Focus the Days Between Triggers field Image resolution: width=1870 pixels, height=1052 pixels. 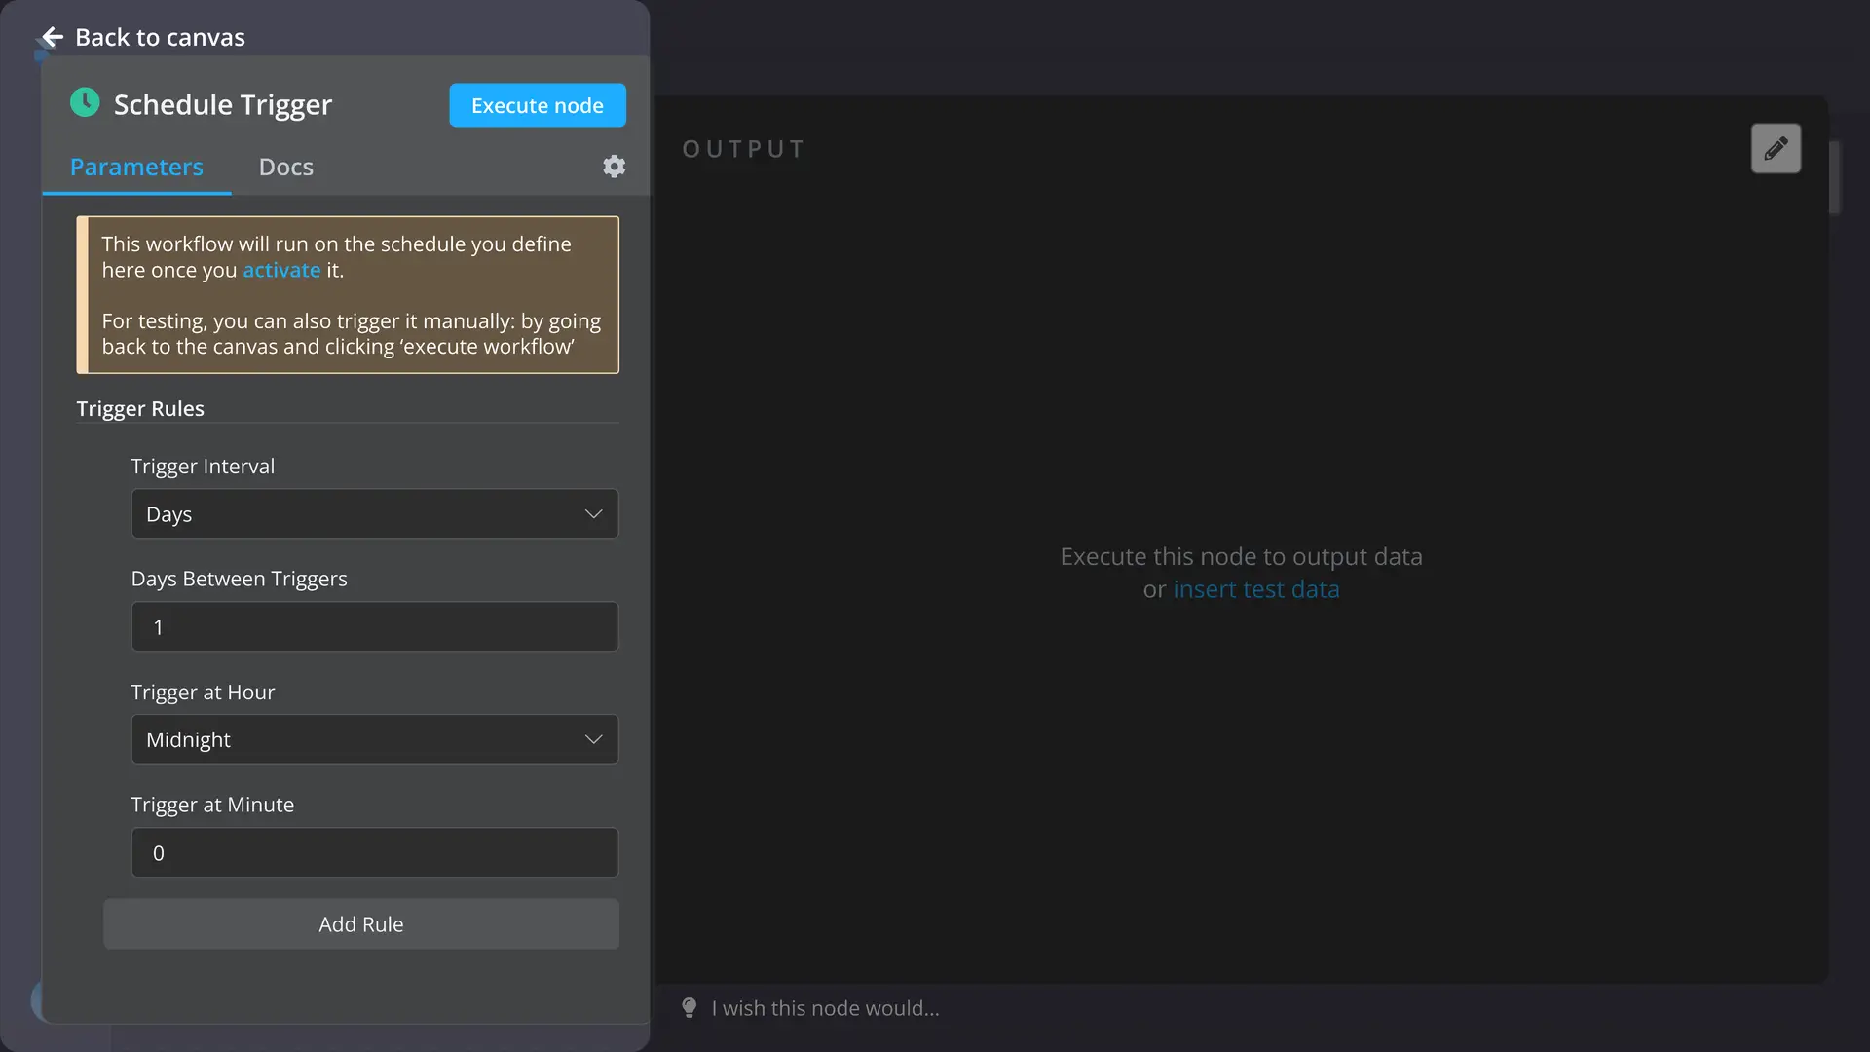[374, 627]
